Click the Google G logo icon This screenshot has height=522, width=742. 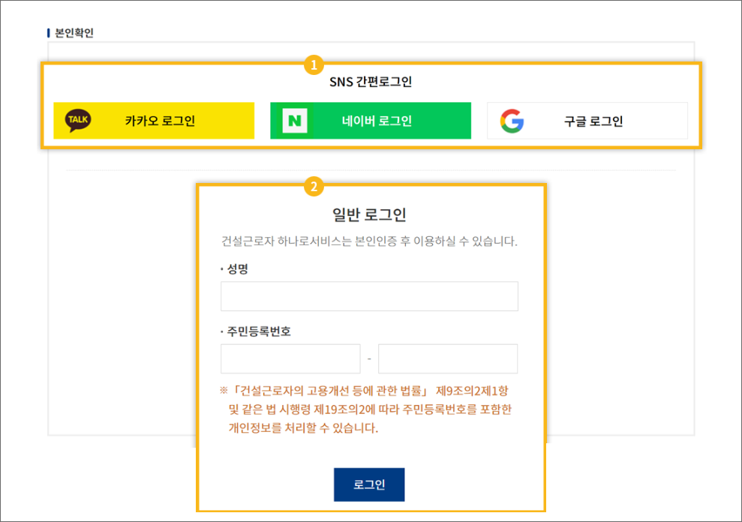click(x=512, y=120)
